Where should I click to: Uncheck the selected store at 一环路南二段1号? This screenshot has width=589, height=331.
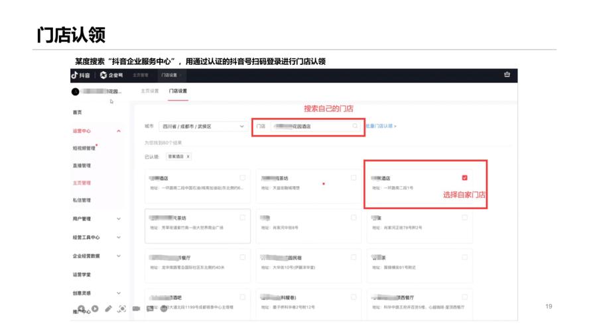(x=464, y=177)
